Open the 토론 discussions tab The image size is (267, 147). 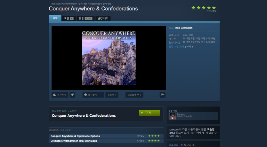(69, 19)
